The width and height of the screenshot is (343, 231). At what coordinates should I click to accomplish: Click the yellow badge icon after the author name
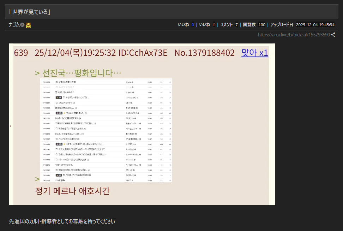[28, 25]
